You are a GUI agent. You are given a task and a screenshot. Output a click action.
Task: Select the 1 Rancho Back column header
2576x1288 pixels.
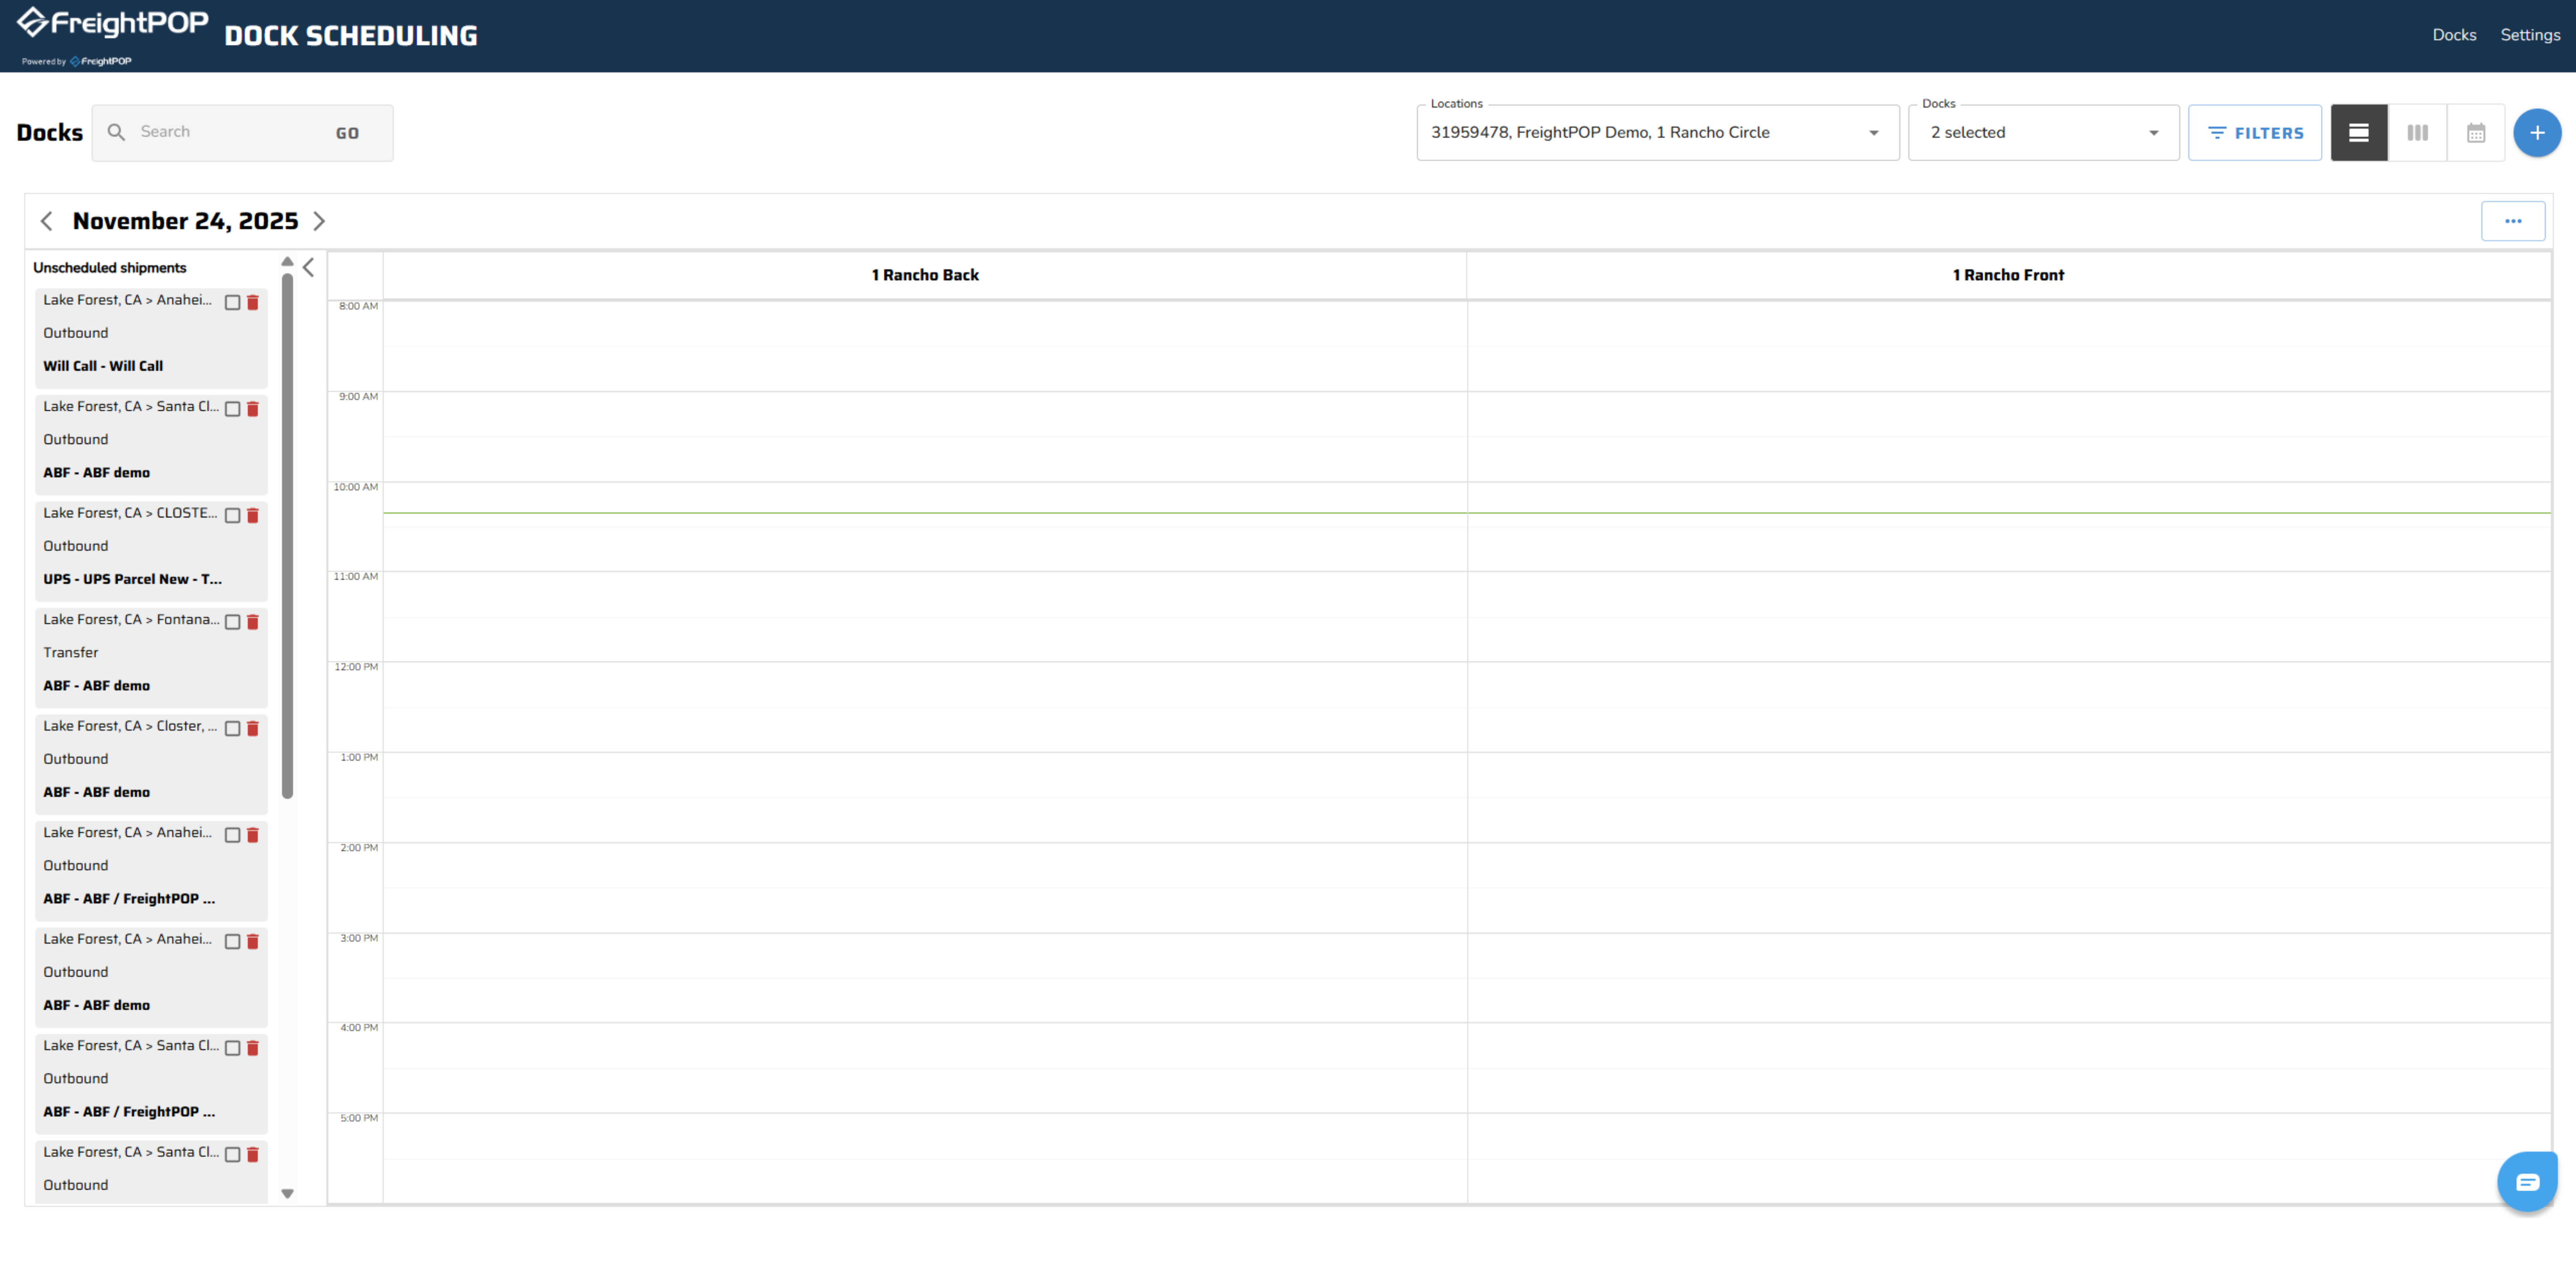pos(925,275)
